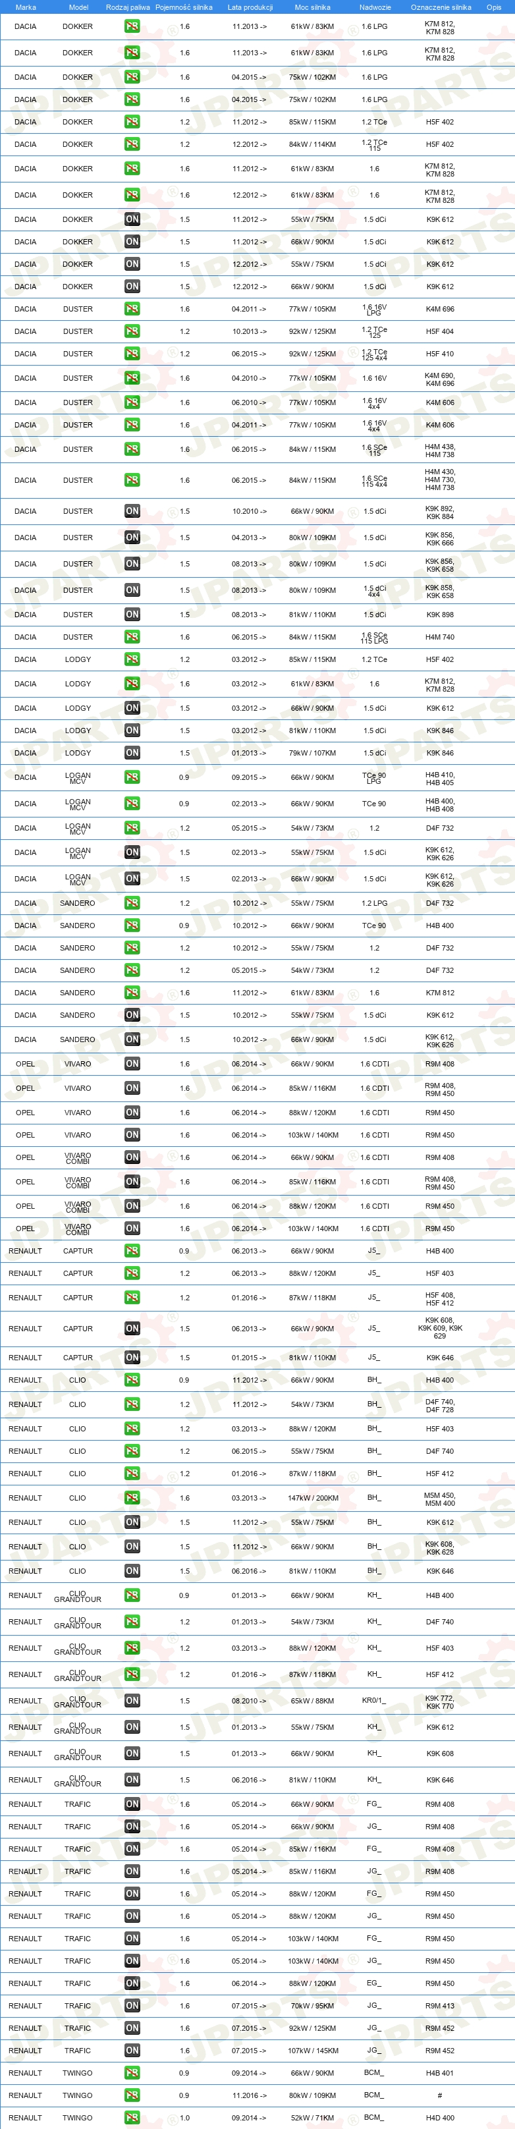
Task: Click the '107kW / 145KM' power cell
Action: pyautogui.click(x=312, y=2051)
